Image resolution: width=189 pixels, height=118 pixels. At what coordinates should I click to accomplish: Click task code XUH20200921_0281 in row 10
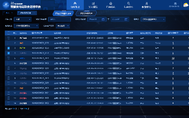(x=40, y=83)
